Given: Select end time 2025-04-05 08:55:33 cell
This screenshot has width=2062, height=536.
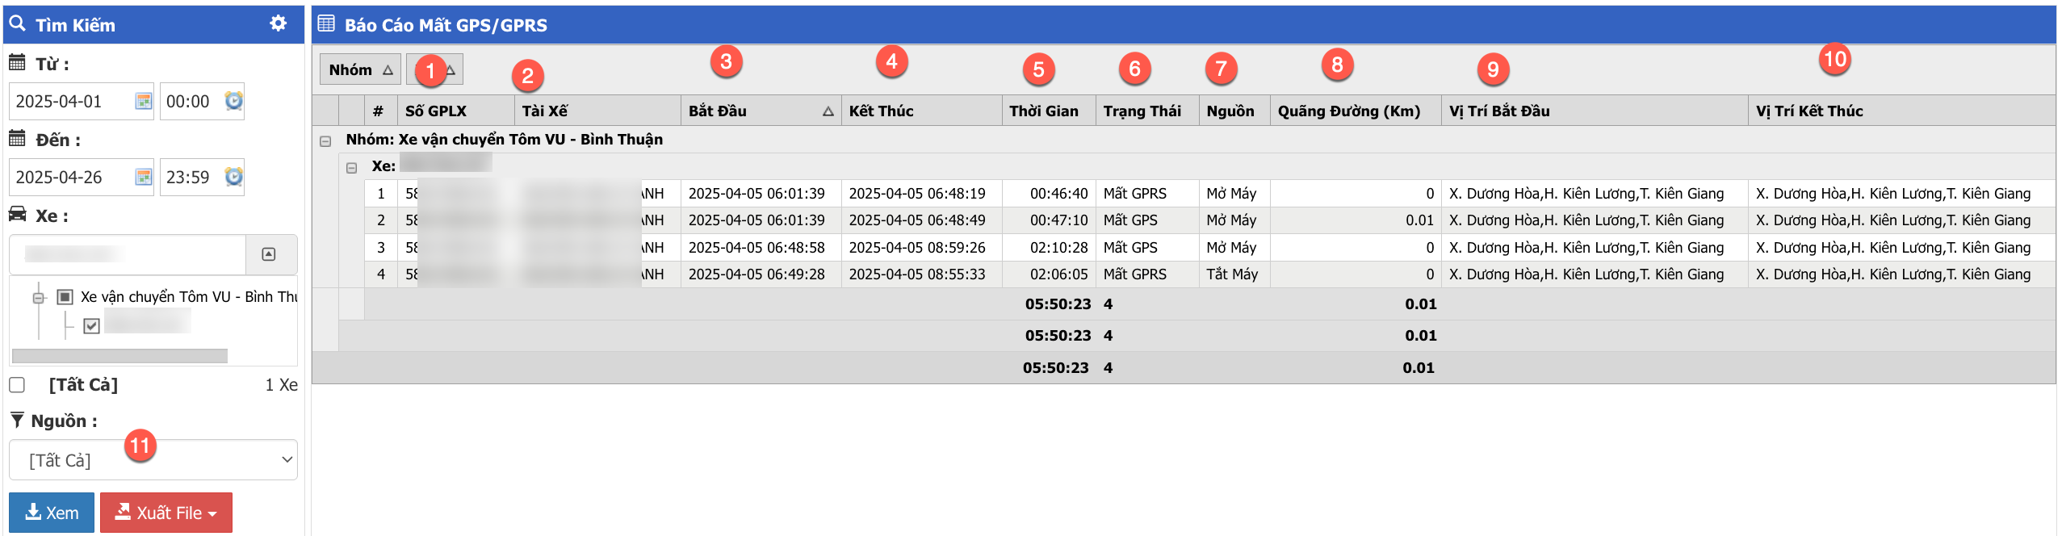Looking at the screenshot, I should tap(921, 274).
